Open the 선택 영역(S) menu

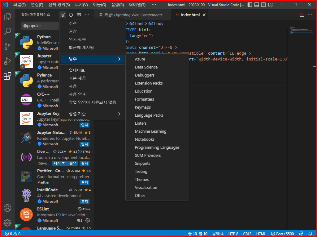point(59,5)
